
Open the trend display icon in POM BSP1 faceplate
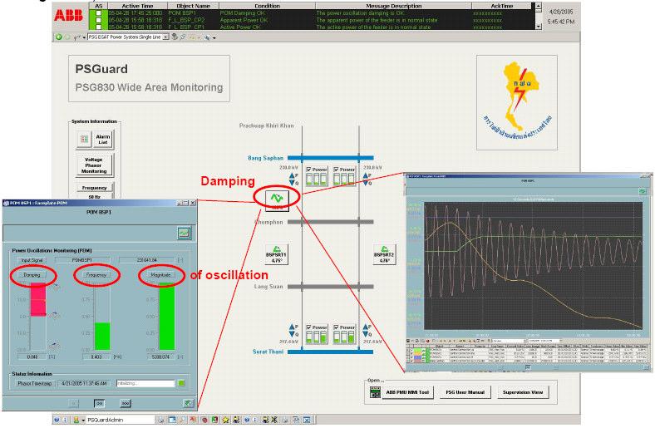(x=184, y=233)
